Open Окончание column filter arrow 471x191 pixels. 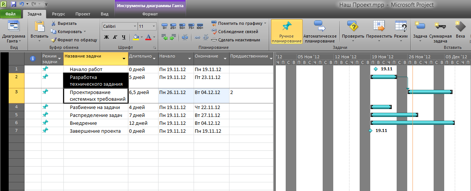[x=225, y=59]
